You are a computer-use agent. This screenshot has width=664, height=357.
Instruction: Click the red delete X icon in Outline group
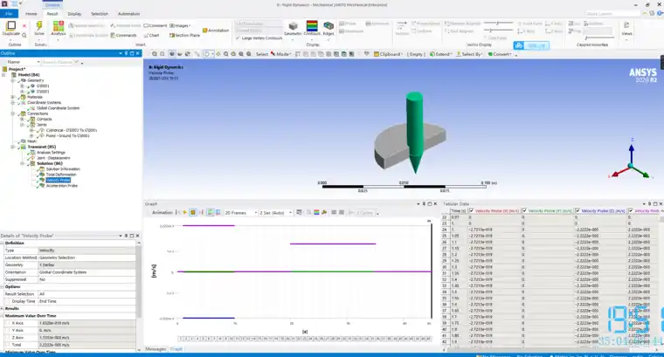tap(24, 26)
